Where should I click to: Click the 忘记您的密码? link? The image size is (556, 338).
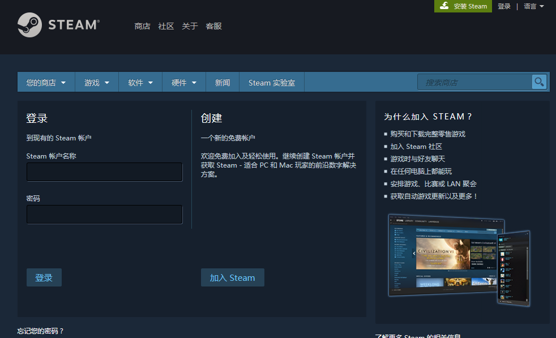[x=40, y=331]
